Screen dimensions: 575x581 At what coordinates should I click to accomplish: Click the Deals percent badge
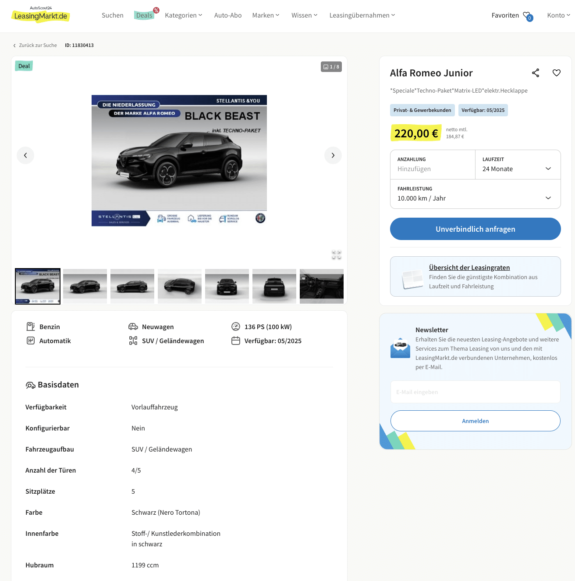pyautogui.click(x=156, y=10)
